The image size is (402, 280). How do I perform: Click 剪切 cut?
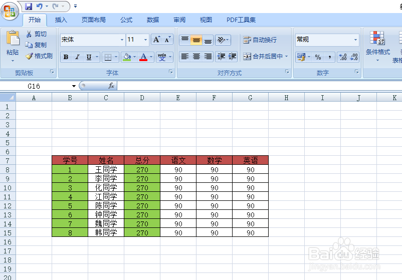[37, 34]
